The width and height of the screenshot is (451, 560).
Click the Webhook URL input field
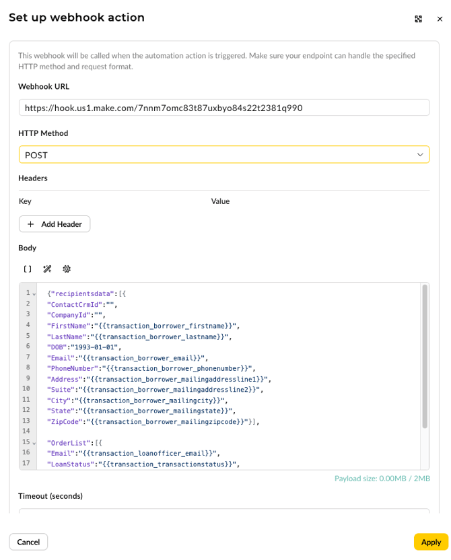pyautogui.click(x=223, y=108)
